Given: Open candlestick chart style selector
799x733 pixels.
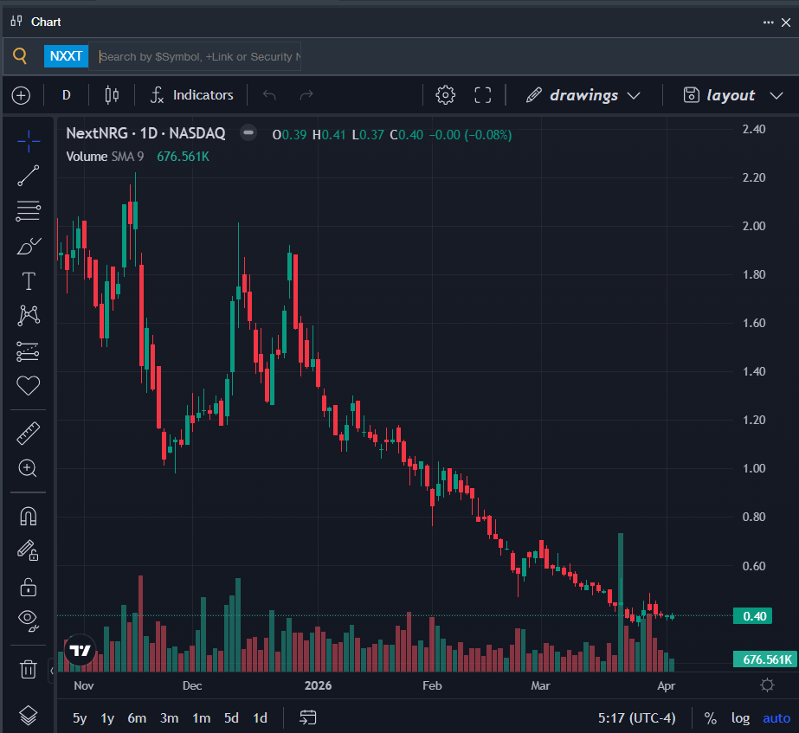Looking at the screenshot, I should tap(112, 95).
